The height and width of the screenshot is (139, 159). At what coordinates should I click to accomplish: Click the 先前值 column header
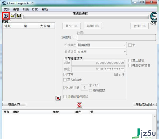(47, 26)
